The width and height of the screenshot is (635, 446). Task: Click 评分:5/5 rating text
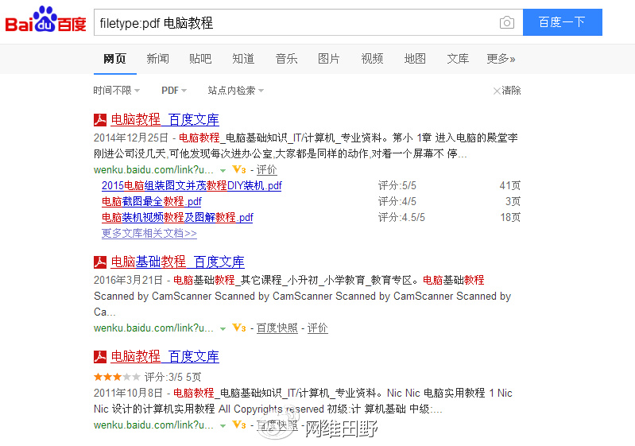[x=397, y=185]
